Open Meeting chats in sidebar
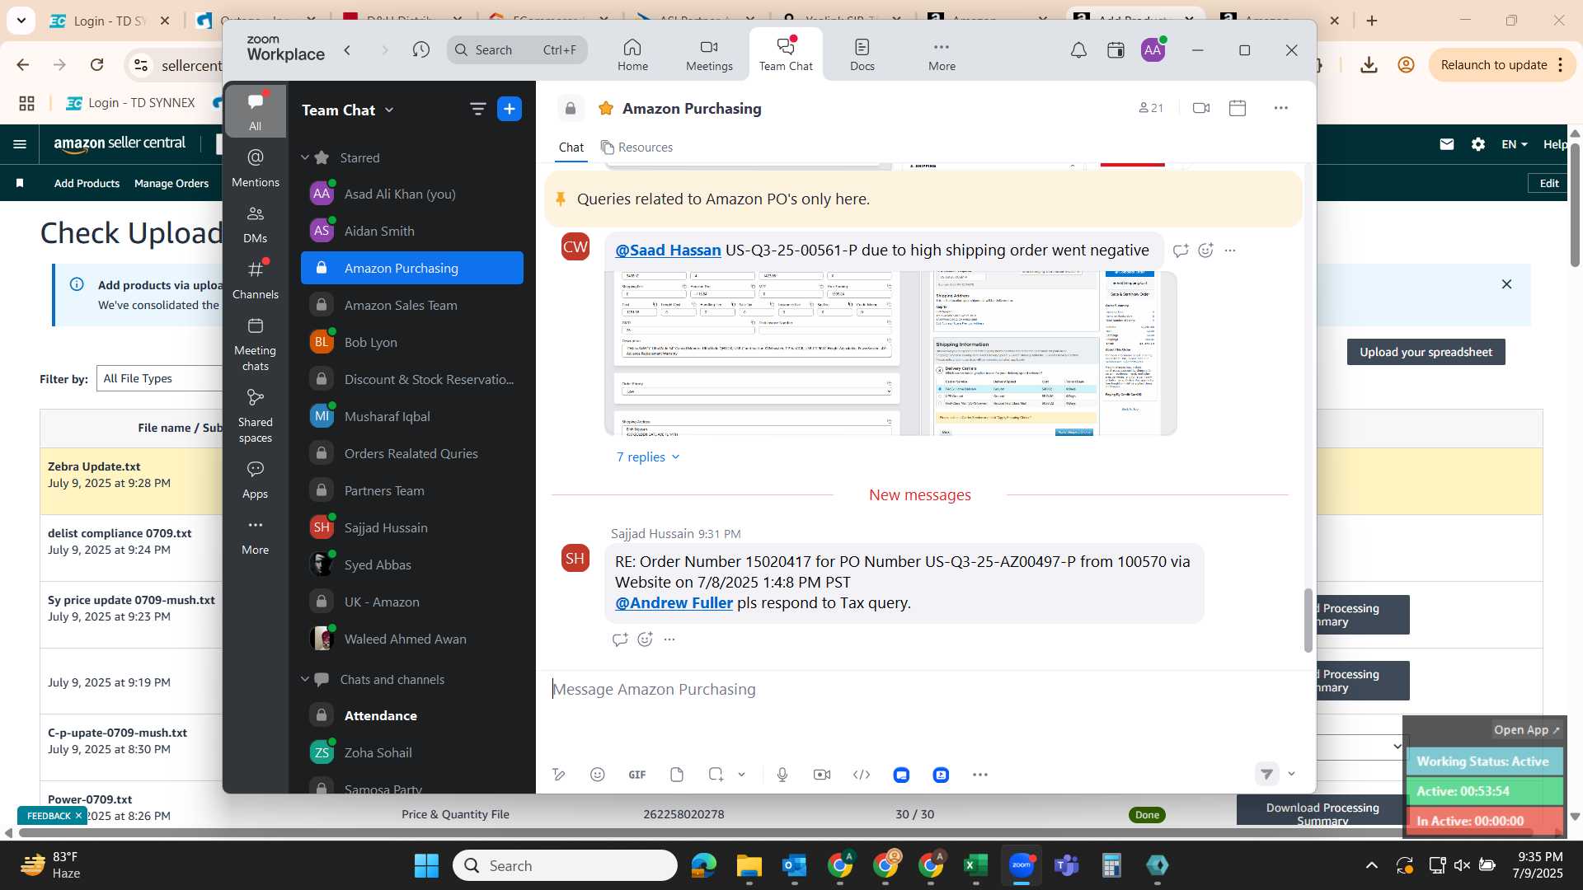The width and height of the screenshot is (1583, 890). click(256, 344)
